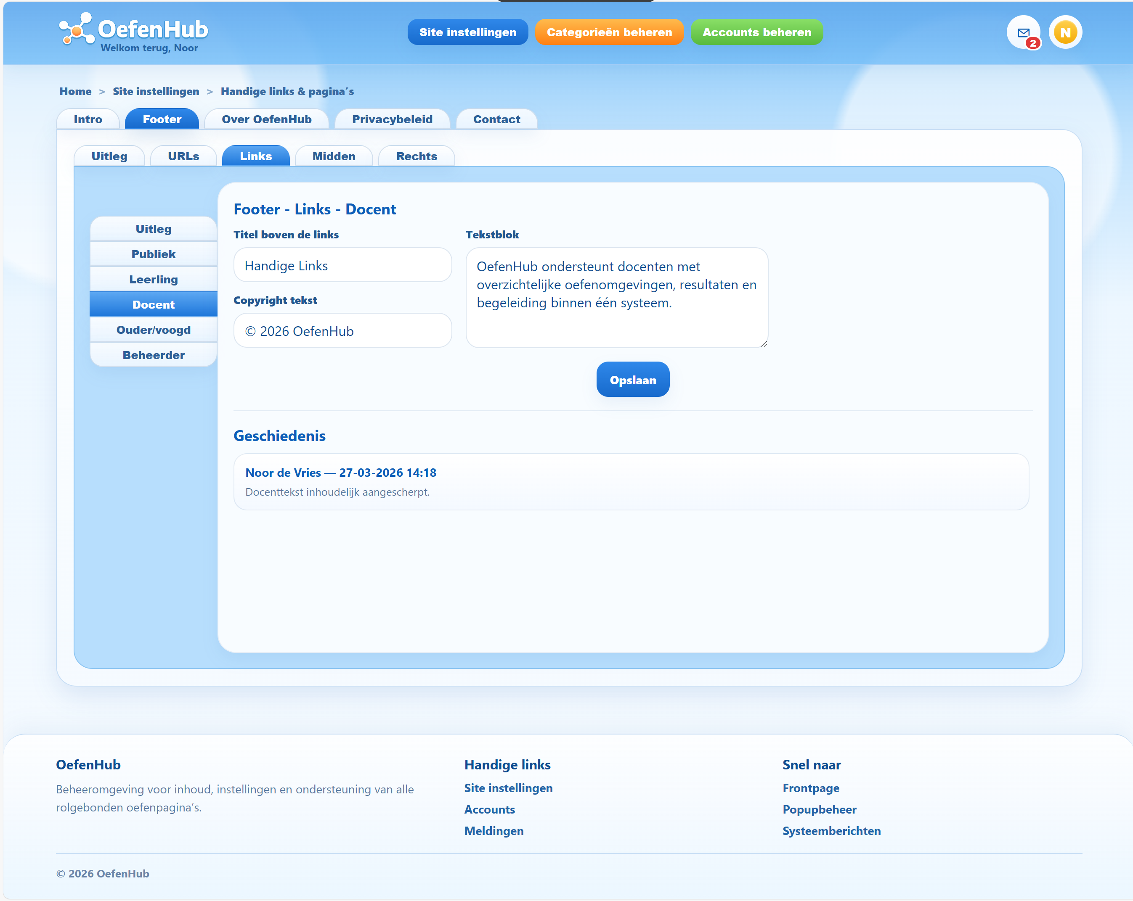Click the 'Docenttekst inhoudelijk aangescherpt.' note
1133x901 pixels.
click(x=337, y=492)
